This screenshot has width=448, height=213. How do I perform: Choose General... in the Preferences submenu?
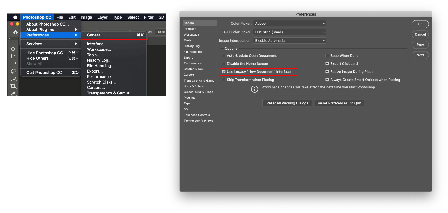tap(114, 35)
